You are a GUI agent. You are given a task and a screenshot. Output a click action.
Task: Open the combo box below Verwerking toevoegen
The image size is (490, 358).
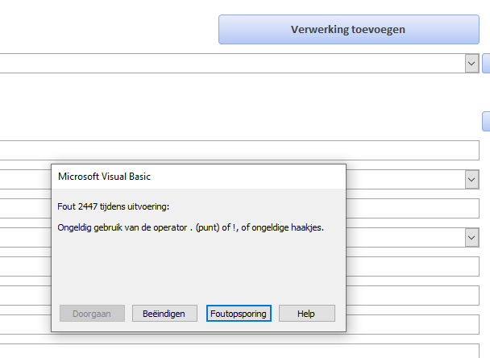[x=472, y=64]
